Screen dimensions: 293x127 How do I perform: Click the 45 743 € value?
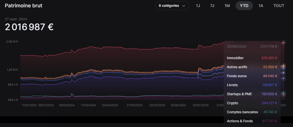pos(270,112)
